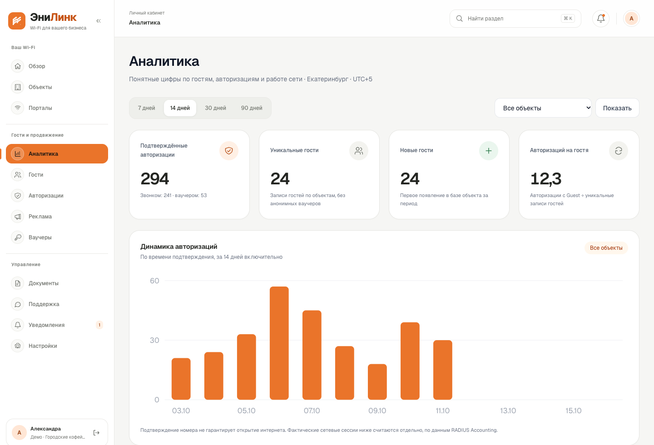Open the notifications bell in header
Screen dimensions: 654x445
coord(601,19)
